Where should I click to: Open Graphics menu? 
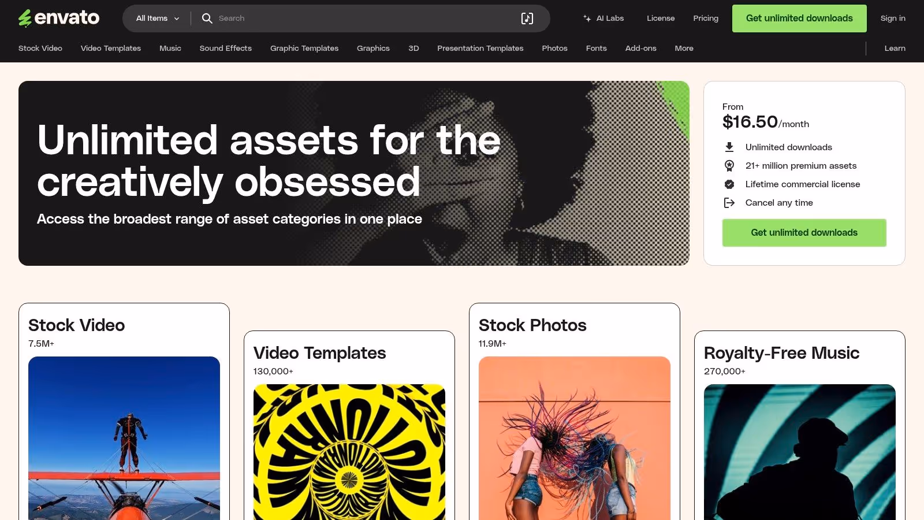(x=373, y=49)
